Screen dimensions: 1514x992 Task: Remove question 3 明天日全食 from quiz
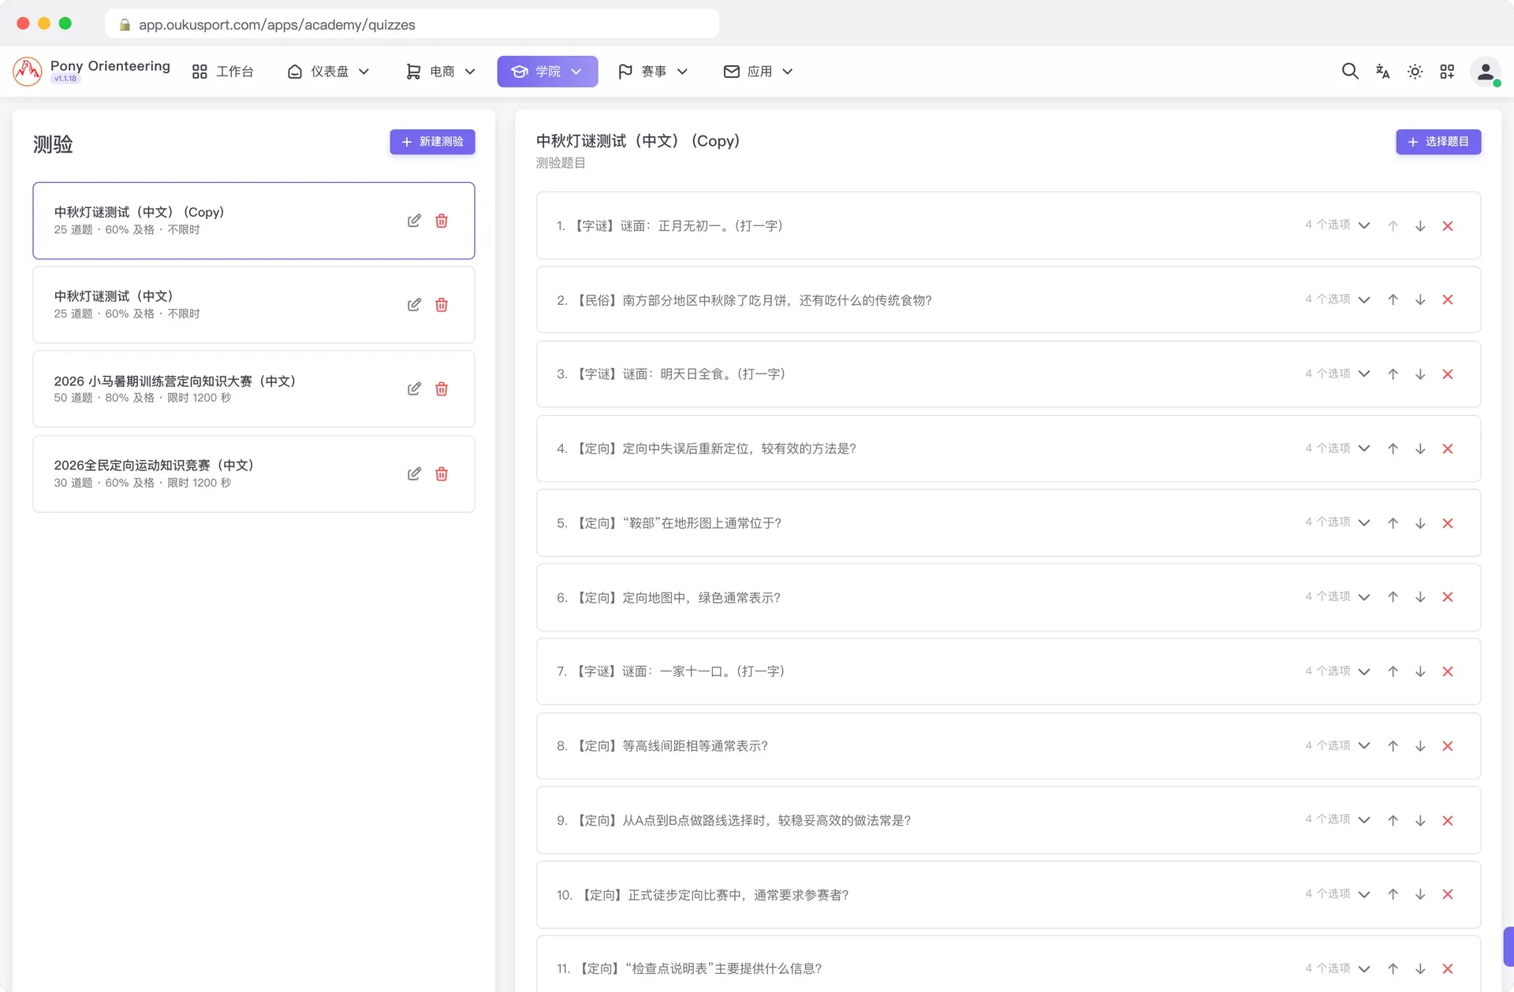pyautogui.click(x=1448, y=374)
